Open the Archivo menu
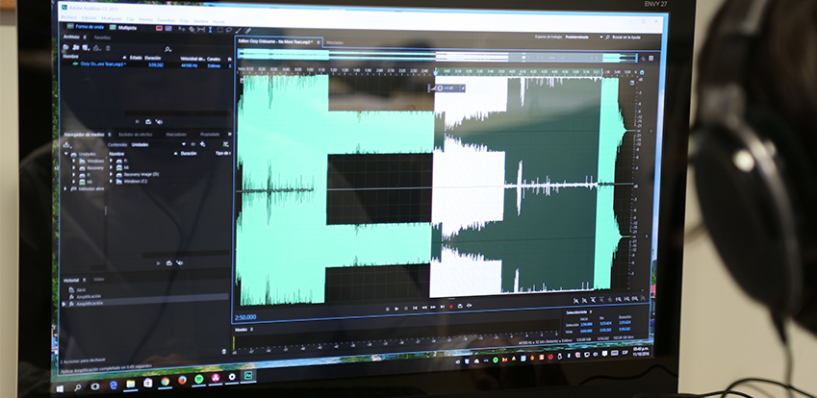This screenshot has width=817, height=398. click(68, 17)
